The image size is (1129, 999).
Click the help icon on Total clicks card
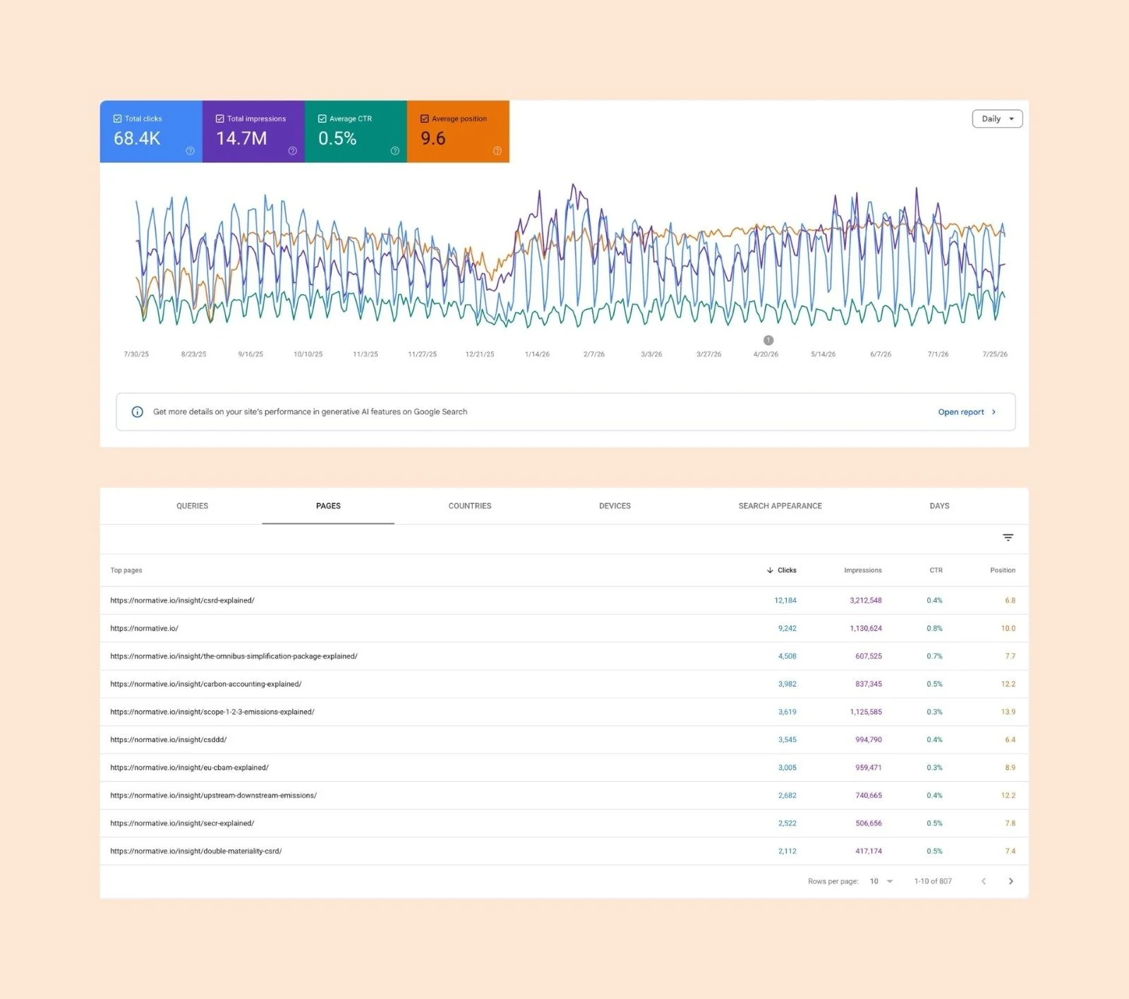(x=190, y=151)
